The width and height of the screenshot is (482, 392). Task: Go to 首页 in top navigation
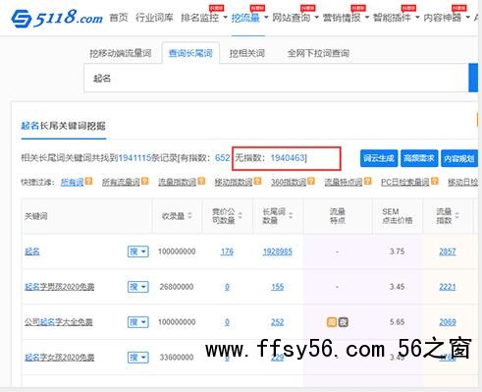119,18
